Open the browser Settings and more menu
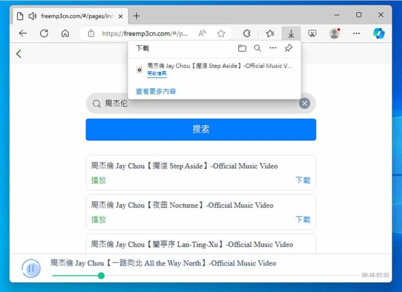This screenshot has height=292, width=402. pyautogui.click(x=356, y=33)
